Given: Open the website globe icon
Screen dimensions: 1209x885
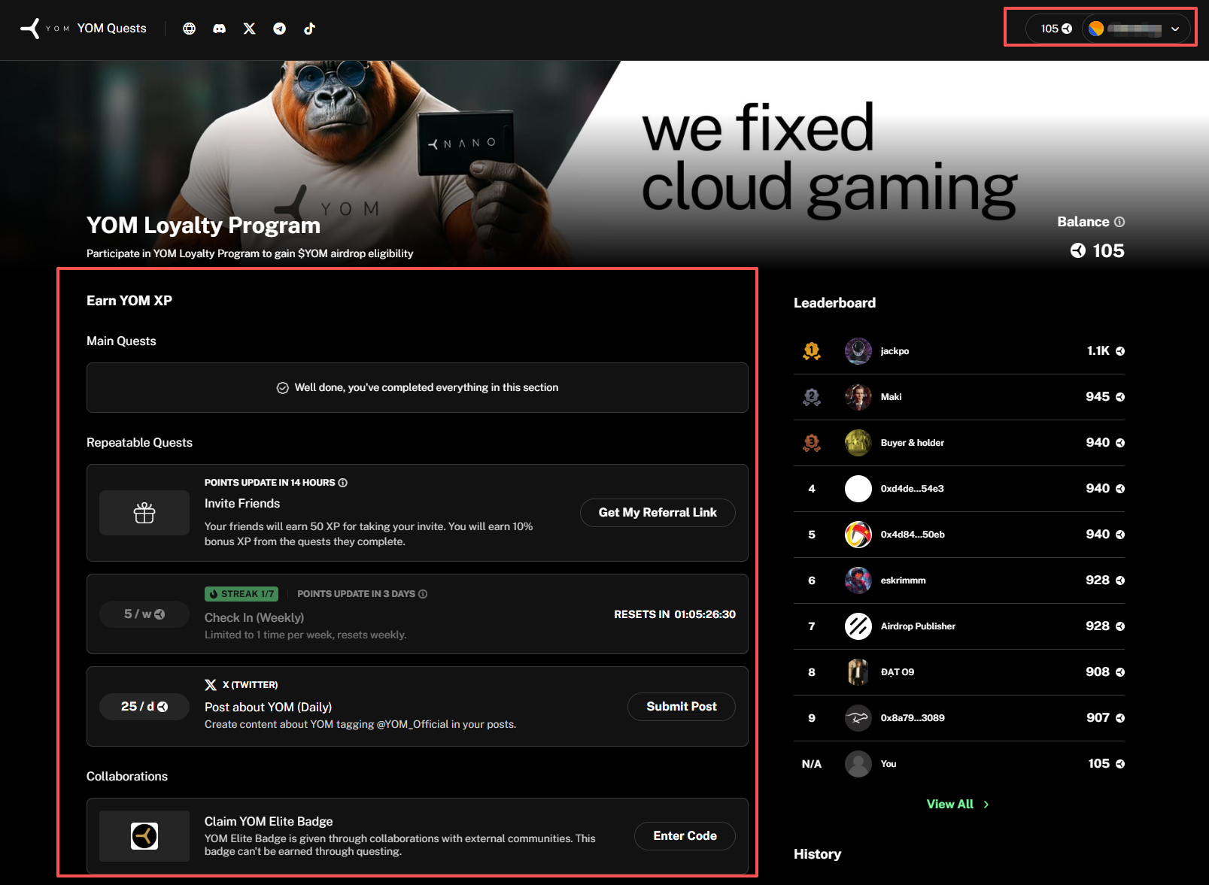Looking at the screenshot, I should coord(189,29).
